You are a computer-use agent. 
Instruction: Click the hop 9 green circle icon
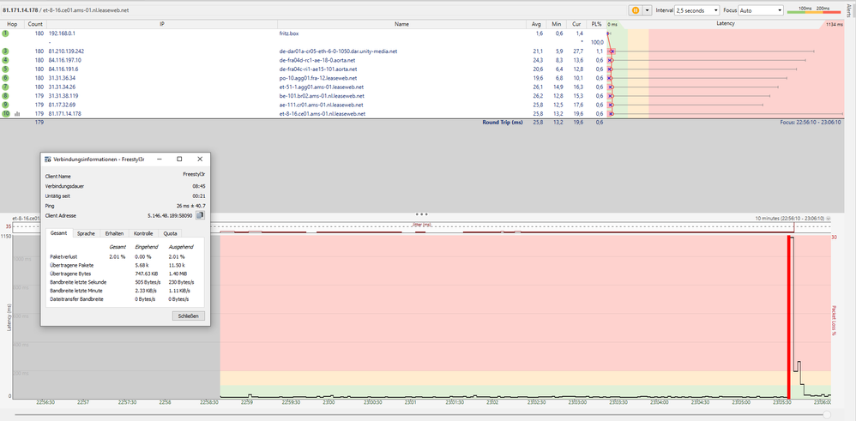tap(5, 105)
